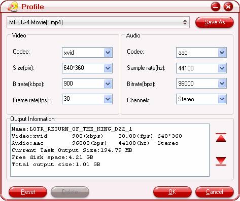Click the Save As button

tap(215, 22)
